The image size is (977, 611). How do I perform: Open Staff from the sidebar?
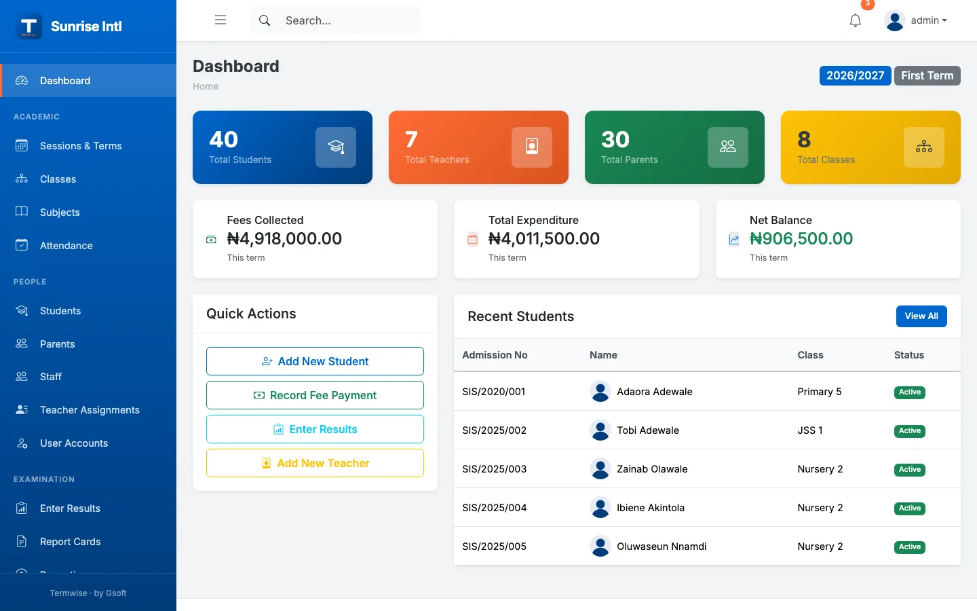(88, 377)
